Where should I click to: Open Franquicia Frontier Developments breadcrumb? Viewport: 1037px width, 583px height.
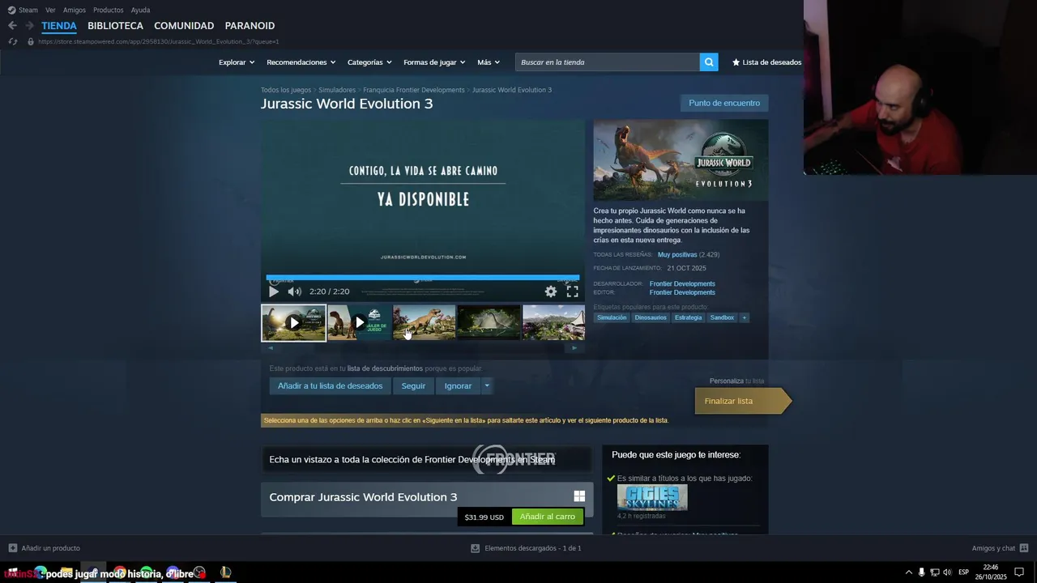coord(414,90)
